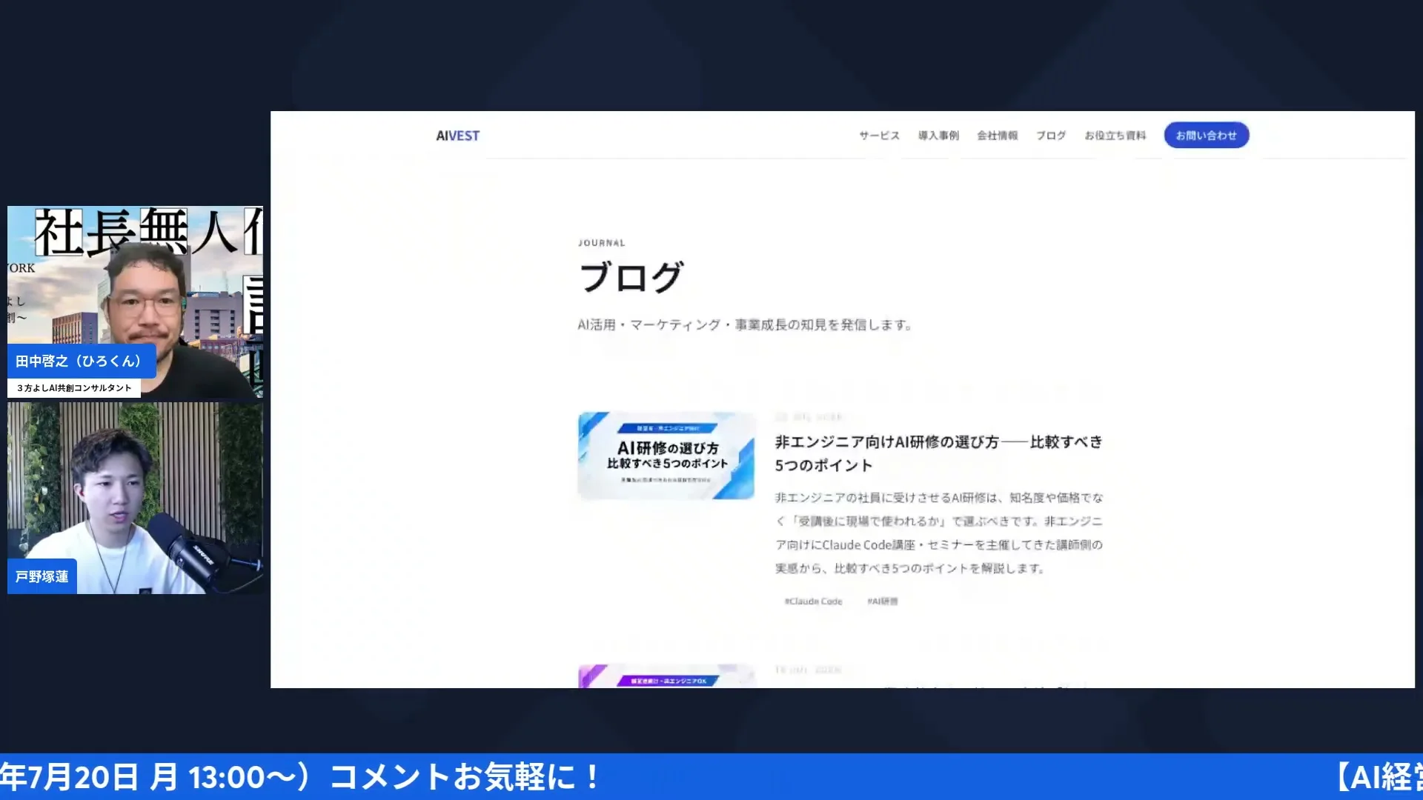The image size is (1423, 800).
Task: Select the #AI研修 tag
Action: coord(882,601)
